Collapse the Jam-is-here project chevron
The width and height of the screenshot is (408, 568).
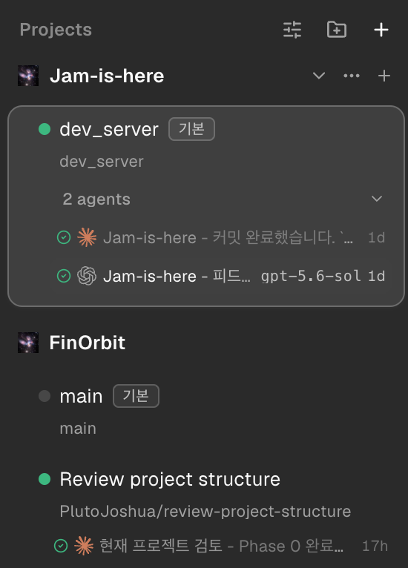point(319,76)
